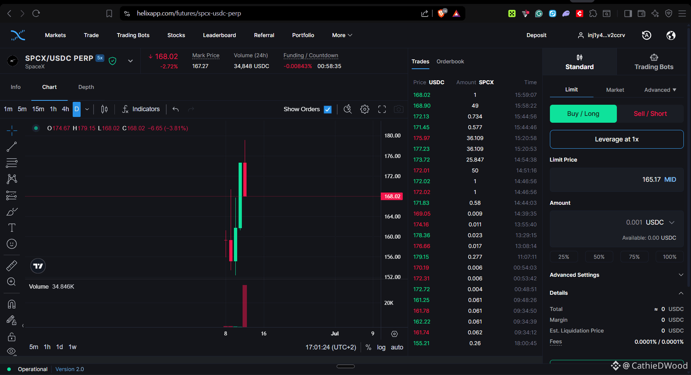
Task: Open the timeframe dropdown next to D
Action: point(87,109)
